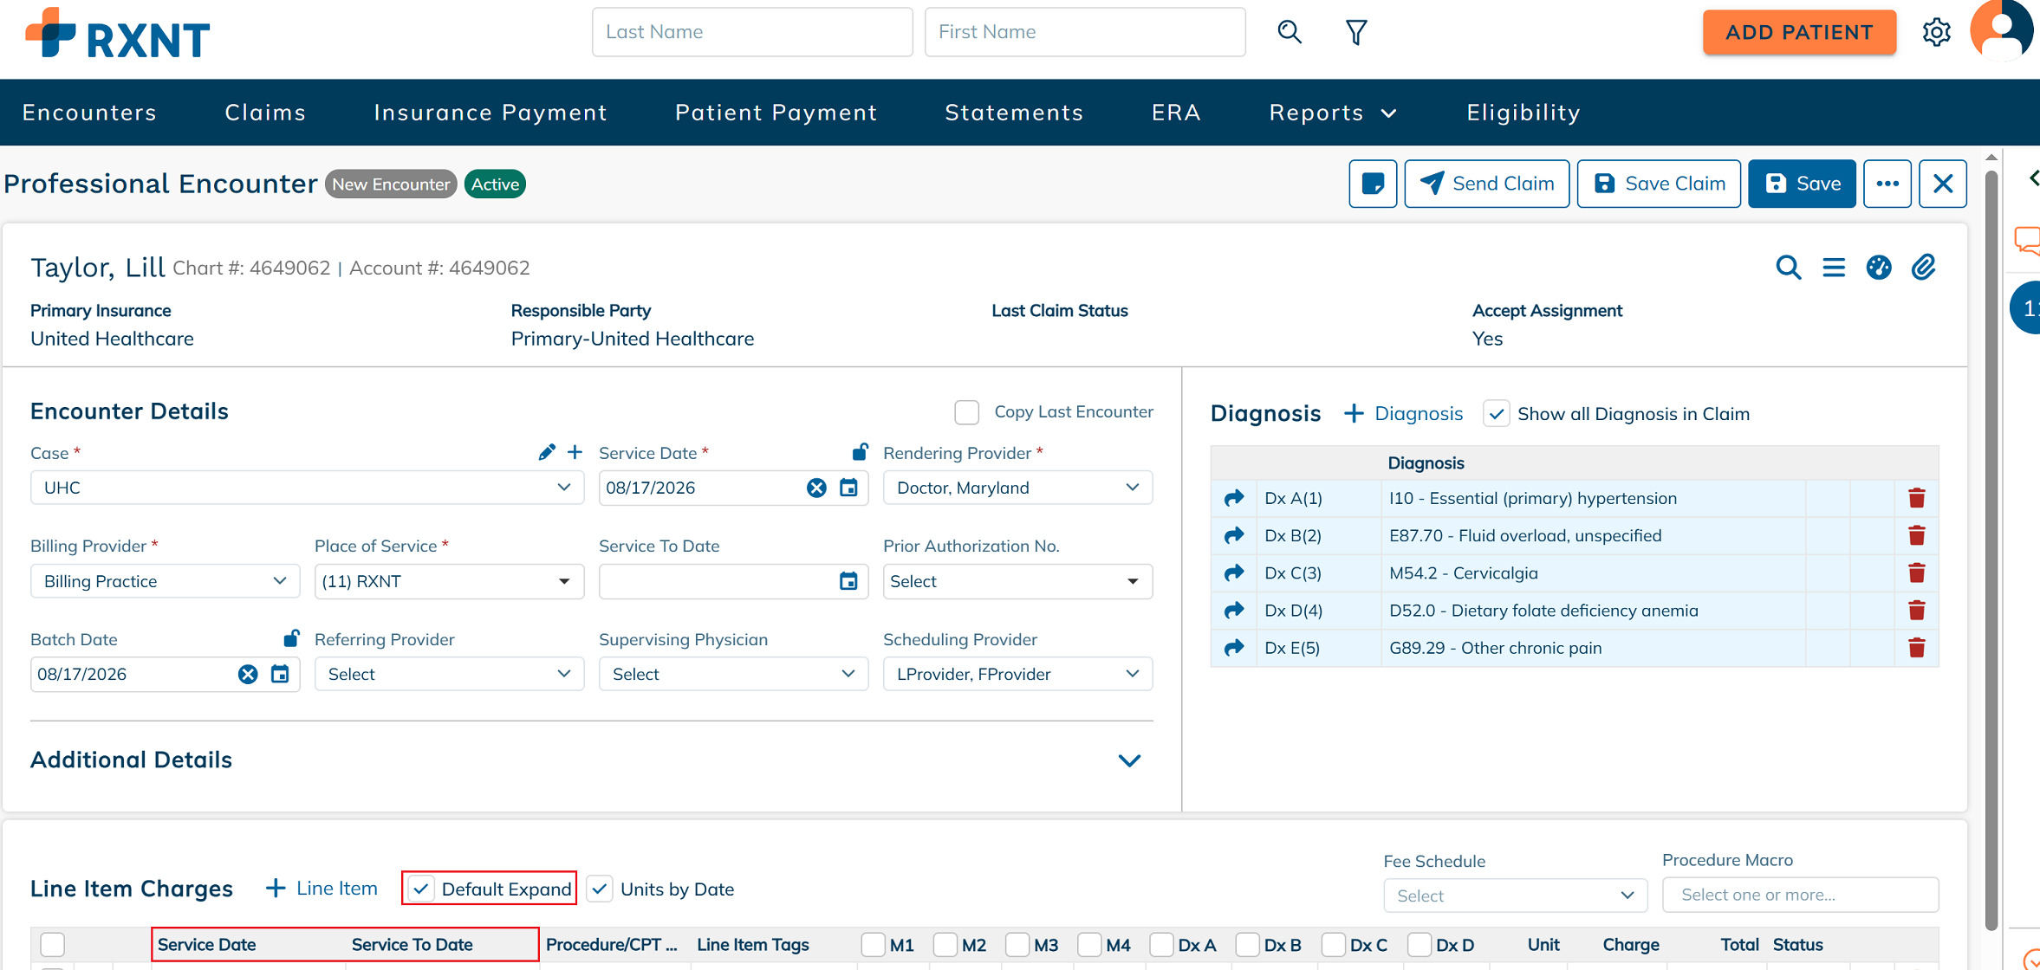Screen dimensions: 2040x970
Task: Open the more options ellipsis button
Action: (x=1887, y=184)
